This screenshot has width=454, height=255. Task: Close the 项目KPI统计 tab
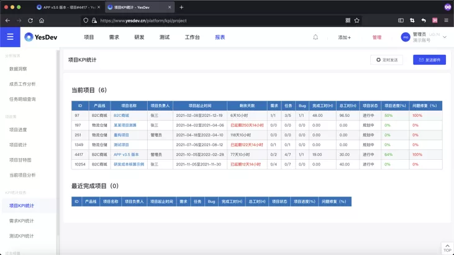(170, 7)
